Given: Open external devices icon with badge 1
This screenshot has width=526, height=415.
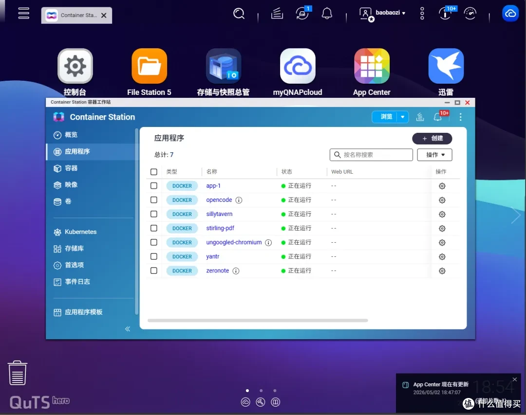Looking at the screenshot, I should pos(302,14).
